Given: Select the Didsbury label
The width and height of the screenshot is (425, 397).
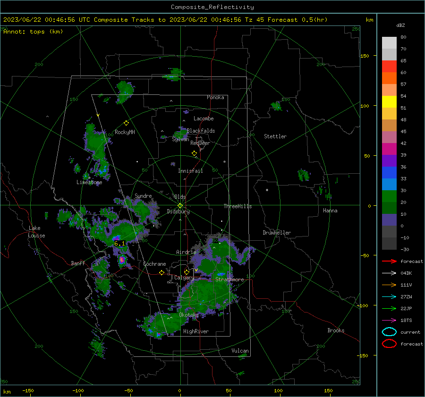Looking at the screenshot, I should (x=178, y=211).
